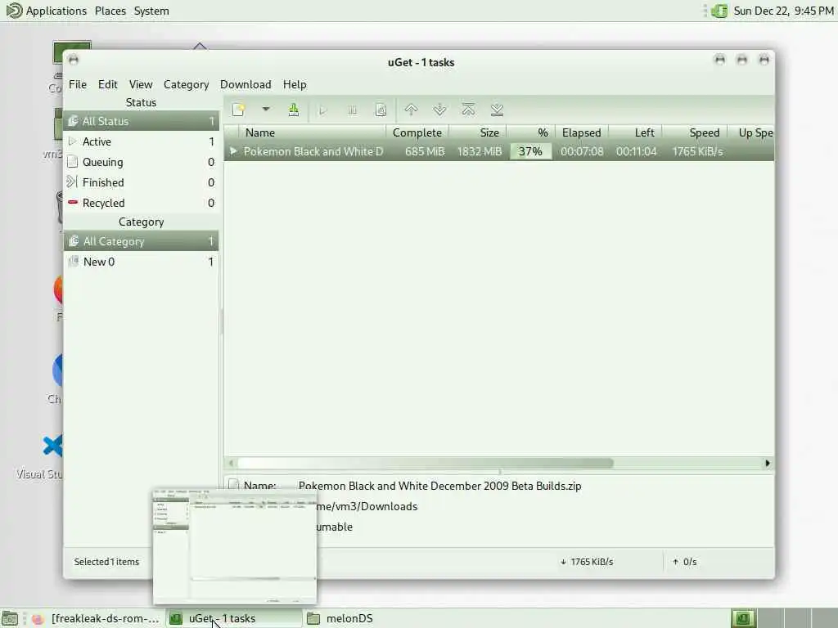Click the horizontal scrollbar thumb in download list

click(426, 463)
